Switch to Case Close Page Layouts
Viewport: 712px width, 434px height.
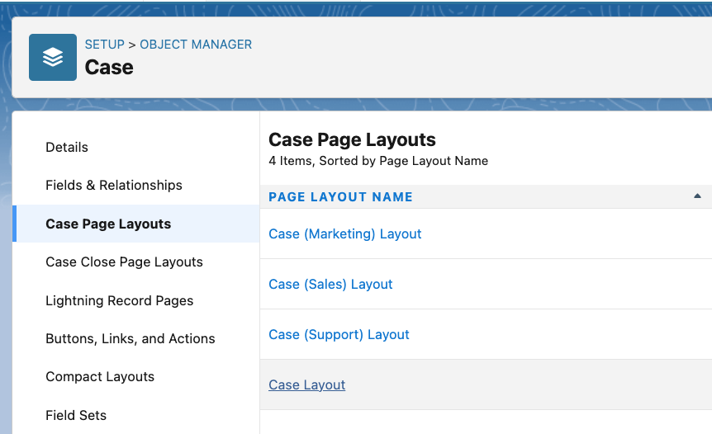[124, 262]
